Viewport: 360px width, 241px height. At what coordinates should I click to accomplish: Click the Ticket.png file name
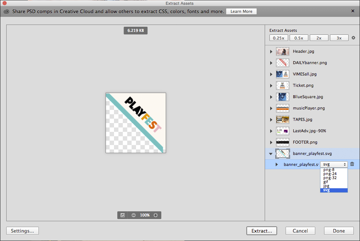tap(303, 85)
